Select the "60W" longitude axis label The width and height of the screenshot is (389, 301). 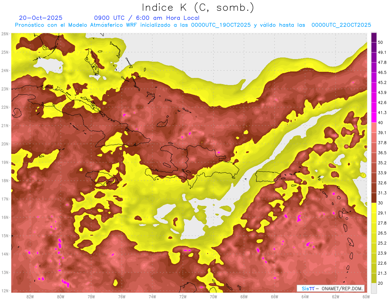[x=366, y=296]
